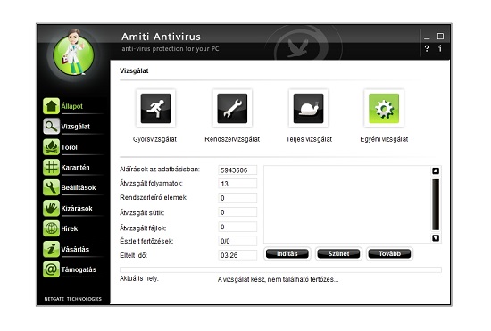
Task: Click the Észlelt fertőzések value field
Action: coord(237,241)
